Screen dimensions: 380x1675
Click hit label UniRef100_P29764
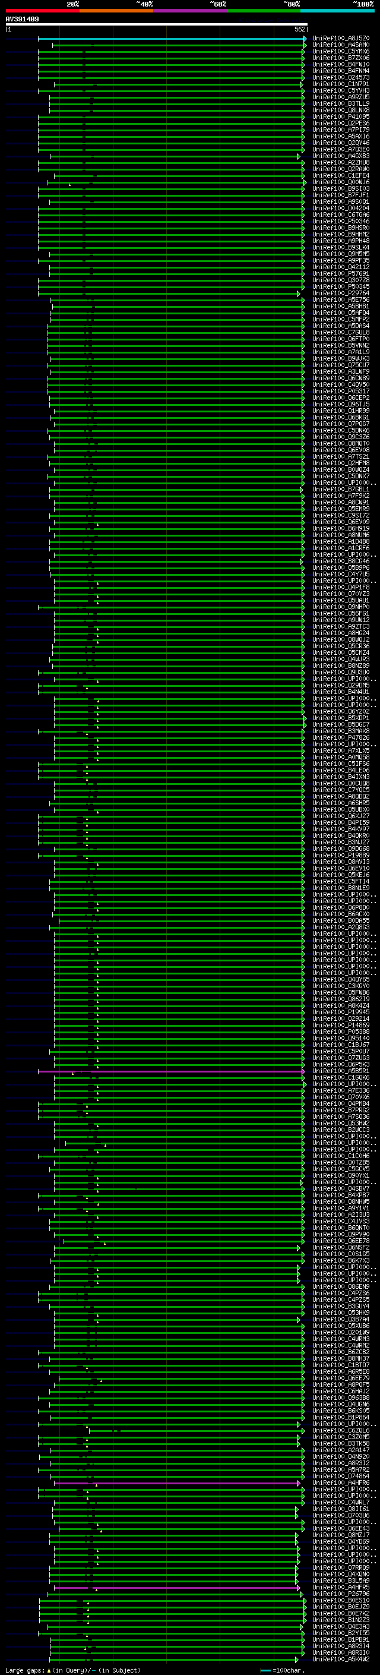341,294
